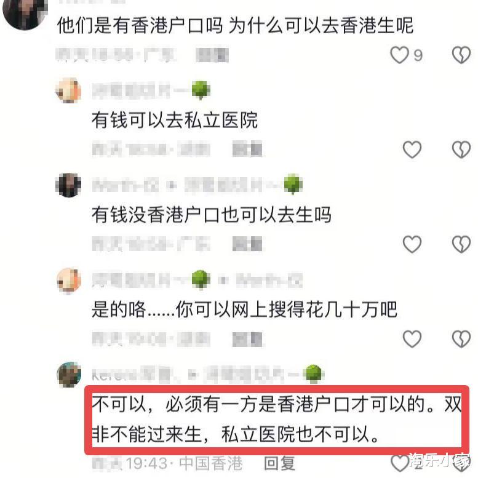Open avatar beside 是的咯 reply
The image size is (478, 478).
click(69, 280)
